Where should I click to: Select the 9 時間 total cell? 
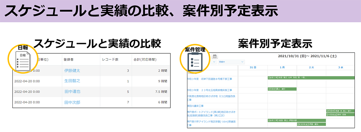pos(162,81)
